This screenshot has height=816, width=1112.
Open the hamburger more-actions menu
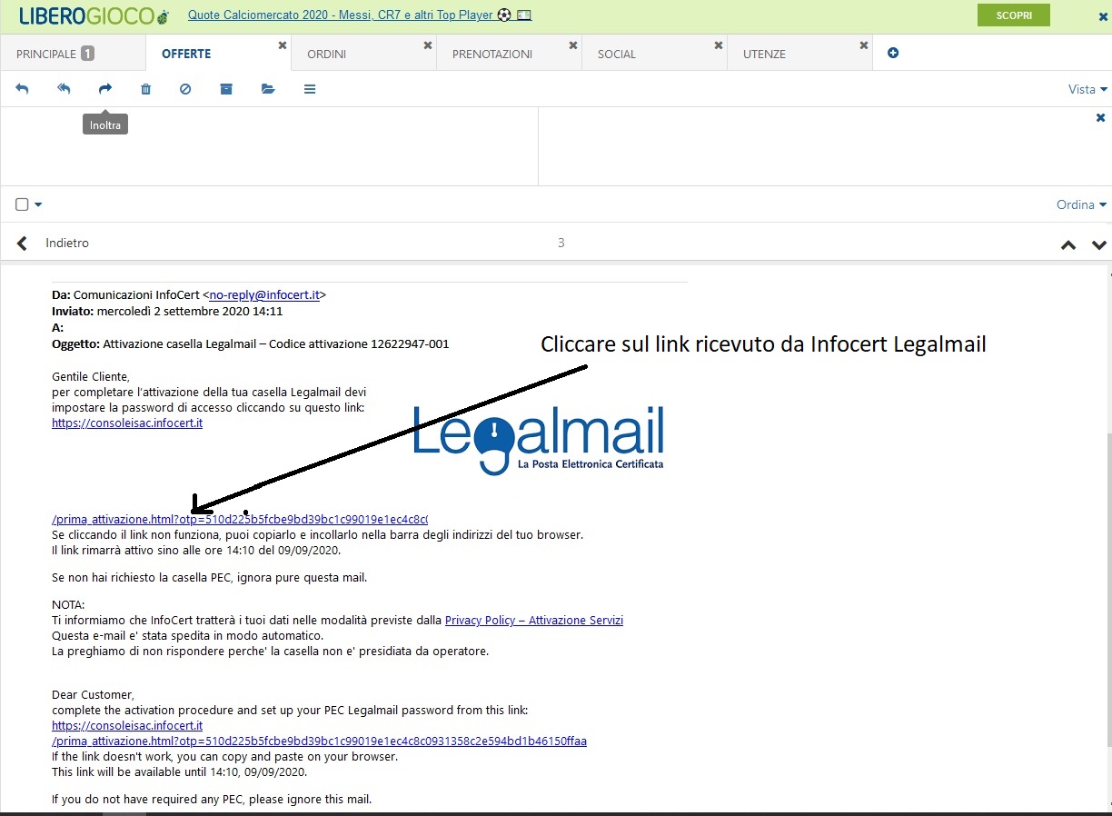coord(310,89)
